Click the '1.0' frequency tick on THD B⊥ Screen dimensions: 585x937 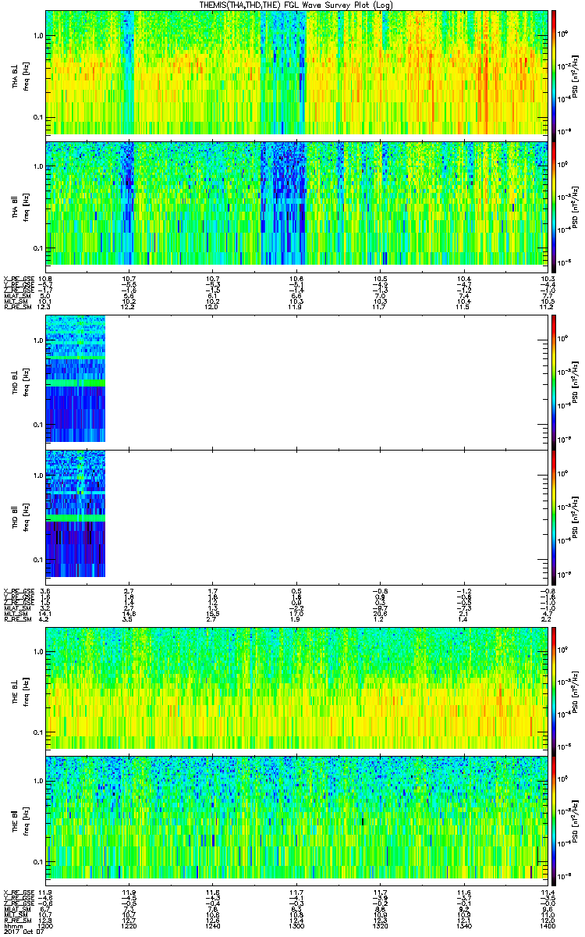(37, 340)
